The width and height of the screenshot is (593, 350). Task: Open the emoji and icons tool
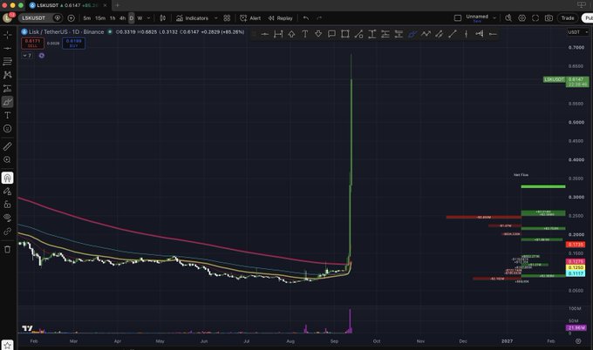pos(7,129)
